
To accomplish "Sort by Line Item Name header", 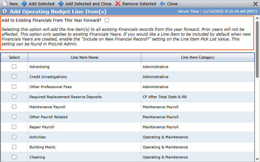I will [85, 57].
